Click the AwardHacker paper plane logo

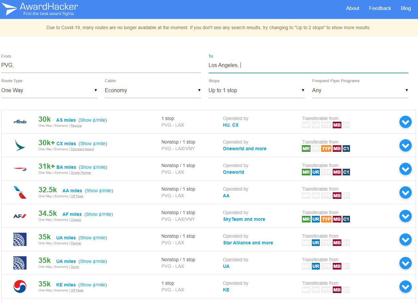(9, 9)
